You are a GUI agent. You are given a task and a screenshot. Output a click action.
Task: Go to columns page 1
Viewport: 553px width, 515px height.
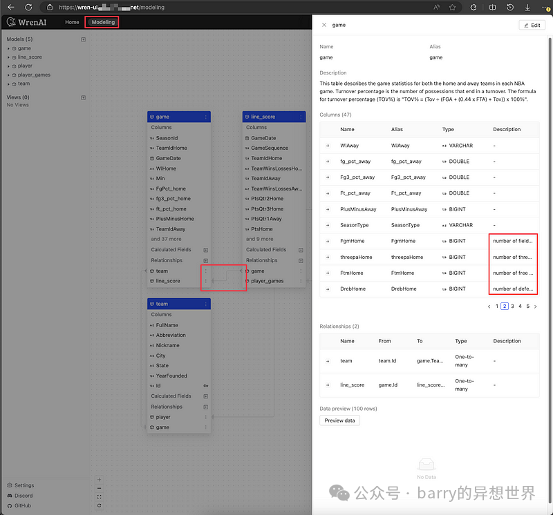[x=497, y=306]
